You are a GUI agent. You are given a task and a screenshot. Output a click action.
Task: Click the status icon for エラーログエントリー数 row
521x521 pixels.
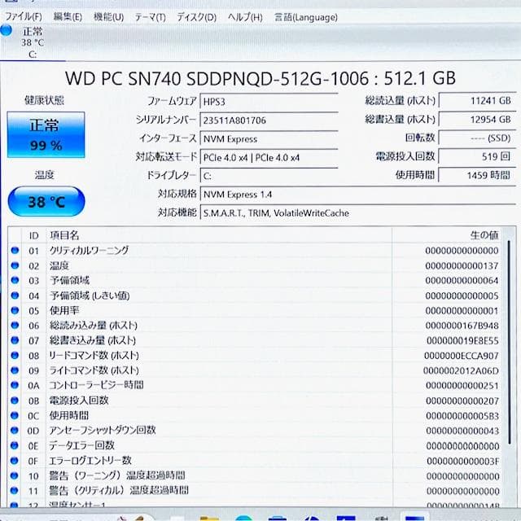pyautogui.click(x=15, y=461)
